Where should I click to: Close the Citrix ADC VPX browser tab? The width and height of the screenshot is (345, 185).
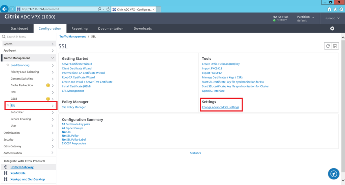click(x=154, y=9)
